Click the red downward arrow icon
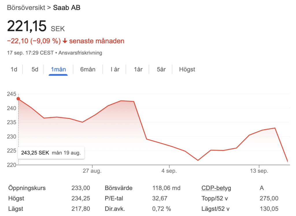The width and height of the screenshot is (296, 216). click(65, 41)
